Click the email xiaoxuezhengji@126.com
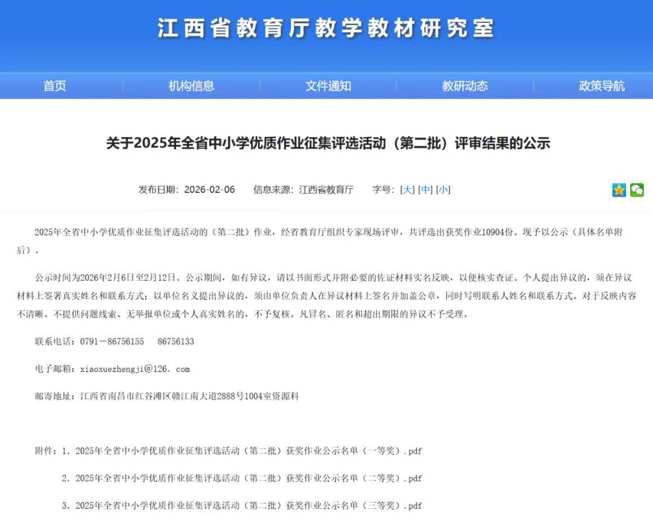The height and width of the screenshot is (525, 653). [135, 369]
